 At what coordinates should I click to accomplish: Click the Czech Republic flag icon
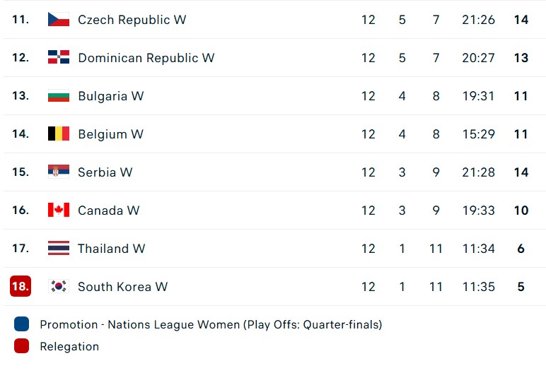tap(59, 20)
